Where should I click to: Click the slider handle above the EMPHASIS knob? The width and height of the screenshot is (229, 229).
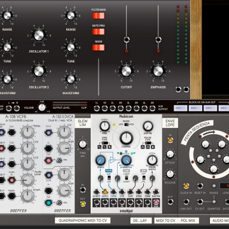pyautogui.click(x=158, y=39)
